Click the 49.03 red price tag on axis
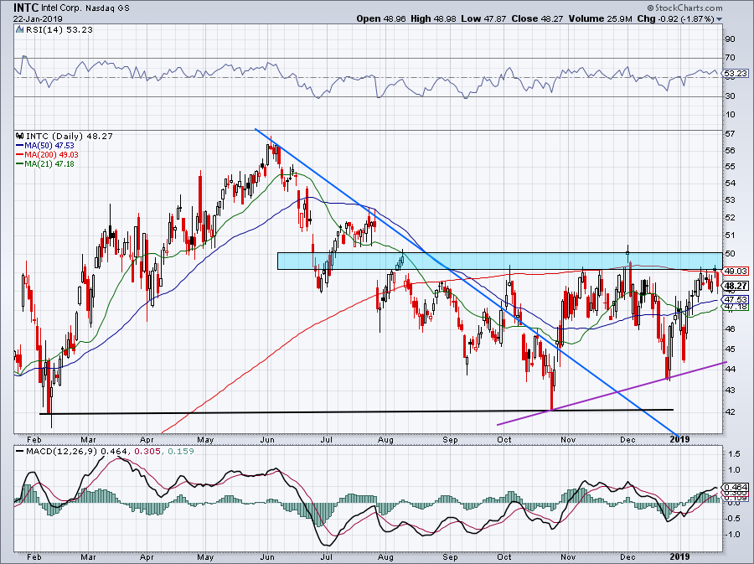The image size is (754, 564). (736, 272)
